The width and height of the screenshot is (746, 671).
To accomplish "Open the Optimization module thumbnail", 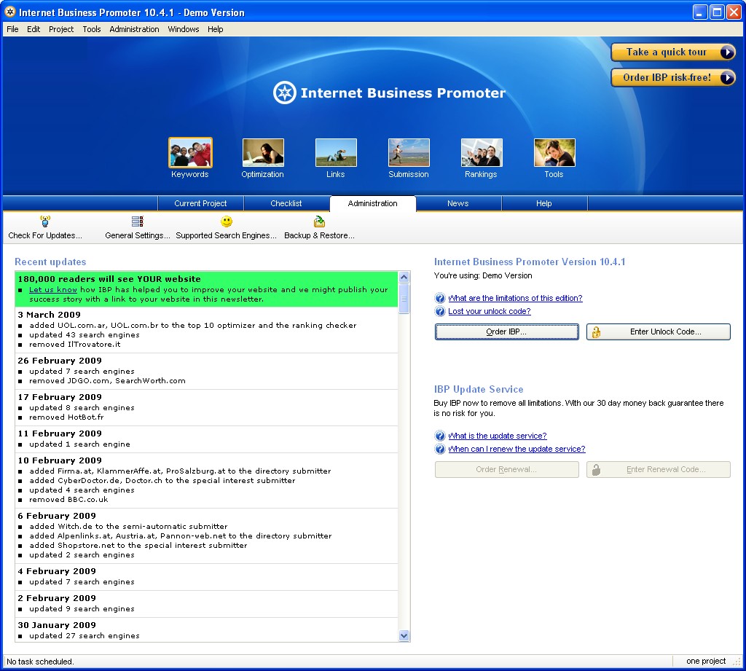I will 263,153.
